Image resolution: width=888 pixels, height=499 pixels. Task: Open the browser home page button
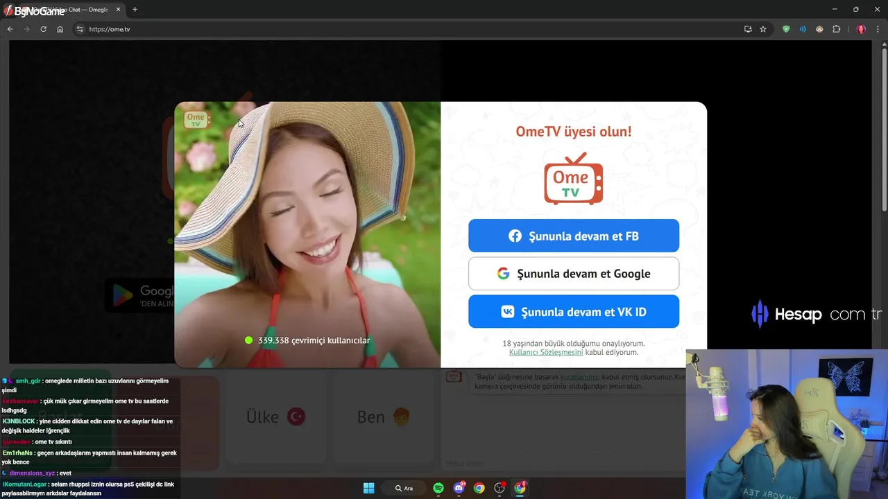pyautogui.click(x=60, y=29)
